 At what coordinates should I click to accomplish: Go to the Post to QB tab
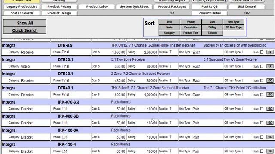209,7
